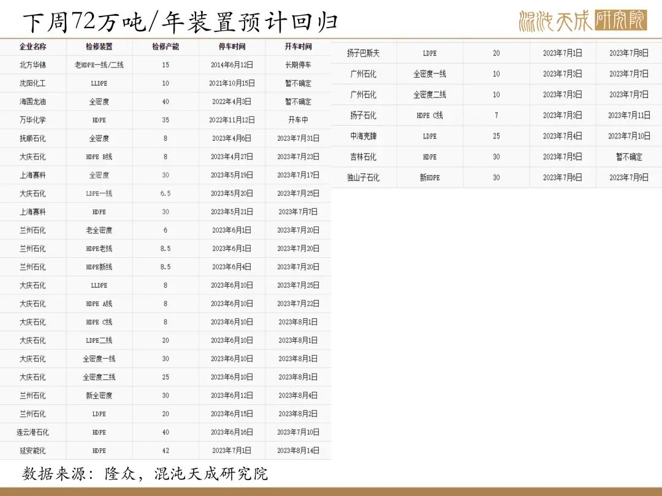This screenshot has width=662, height=496.
Task: Click the restart date '2023年7月31日'
Action: [x=298, y=138]
